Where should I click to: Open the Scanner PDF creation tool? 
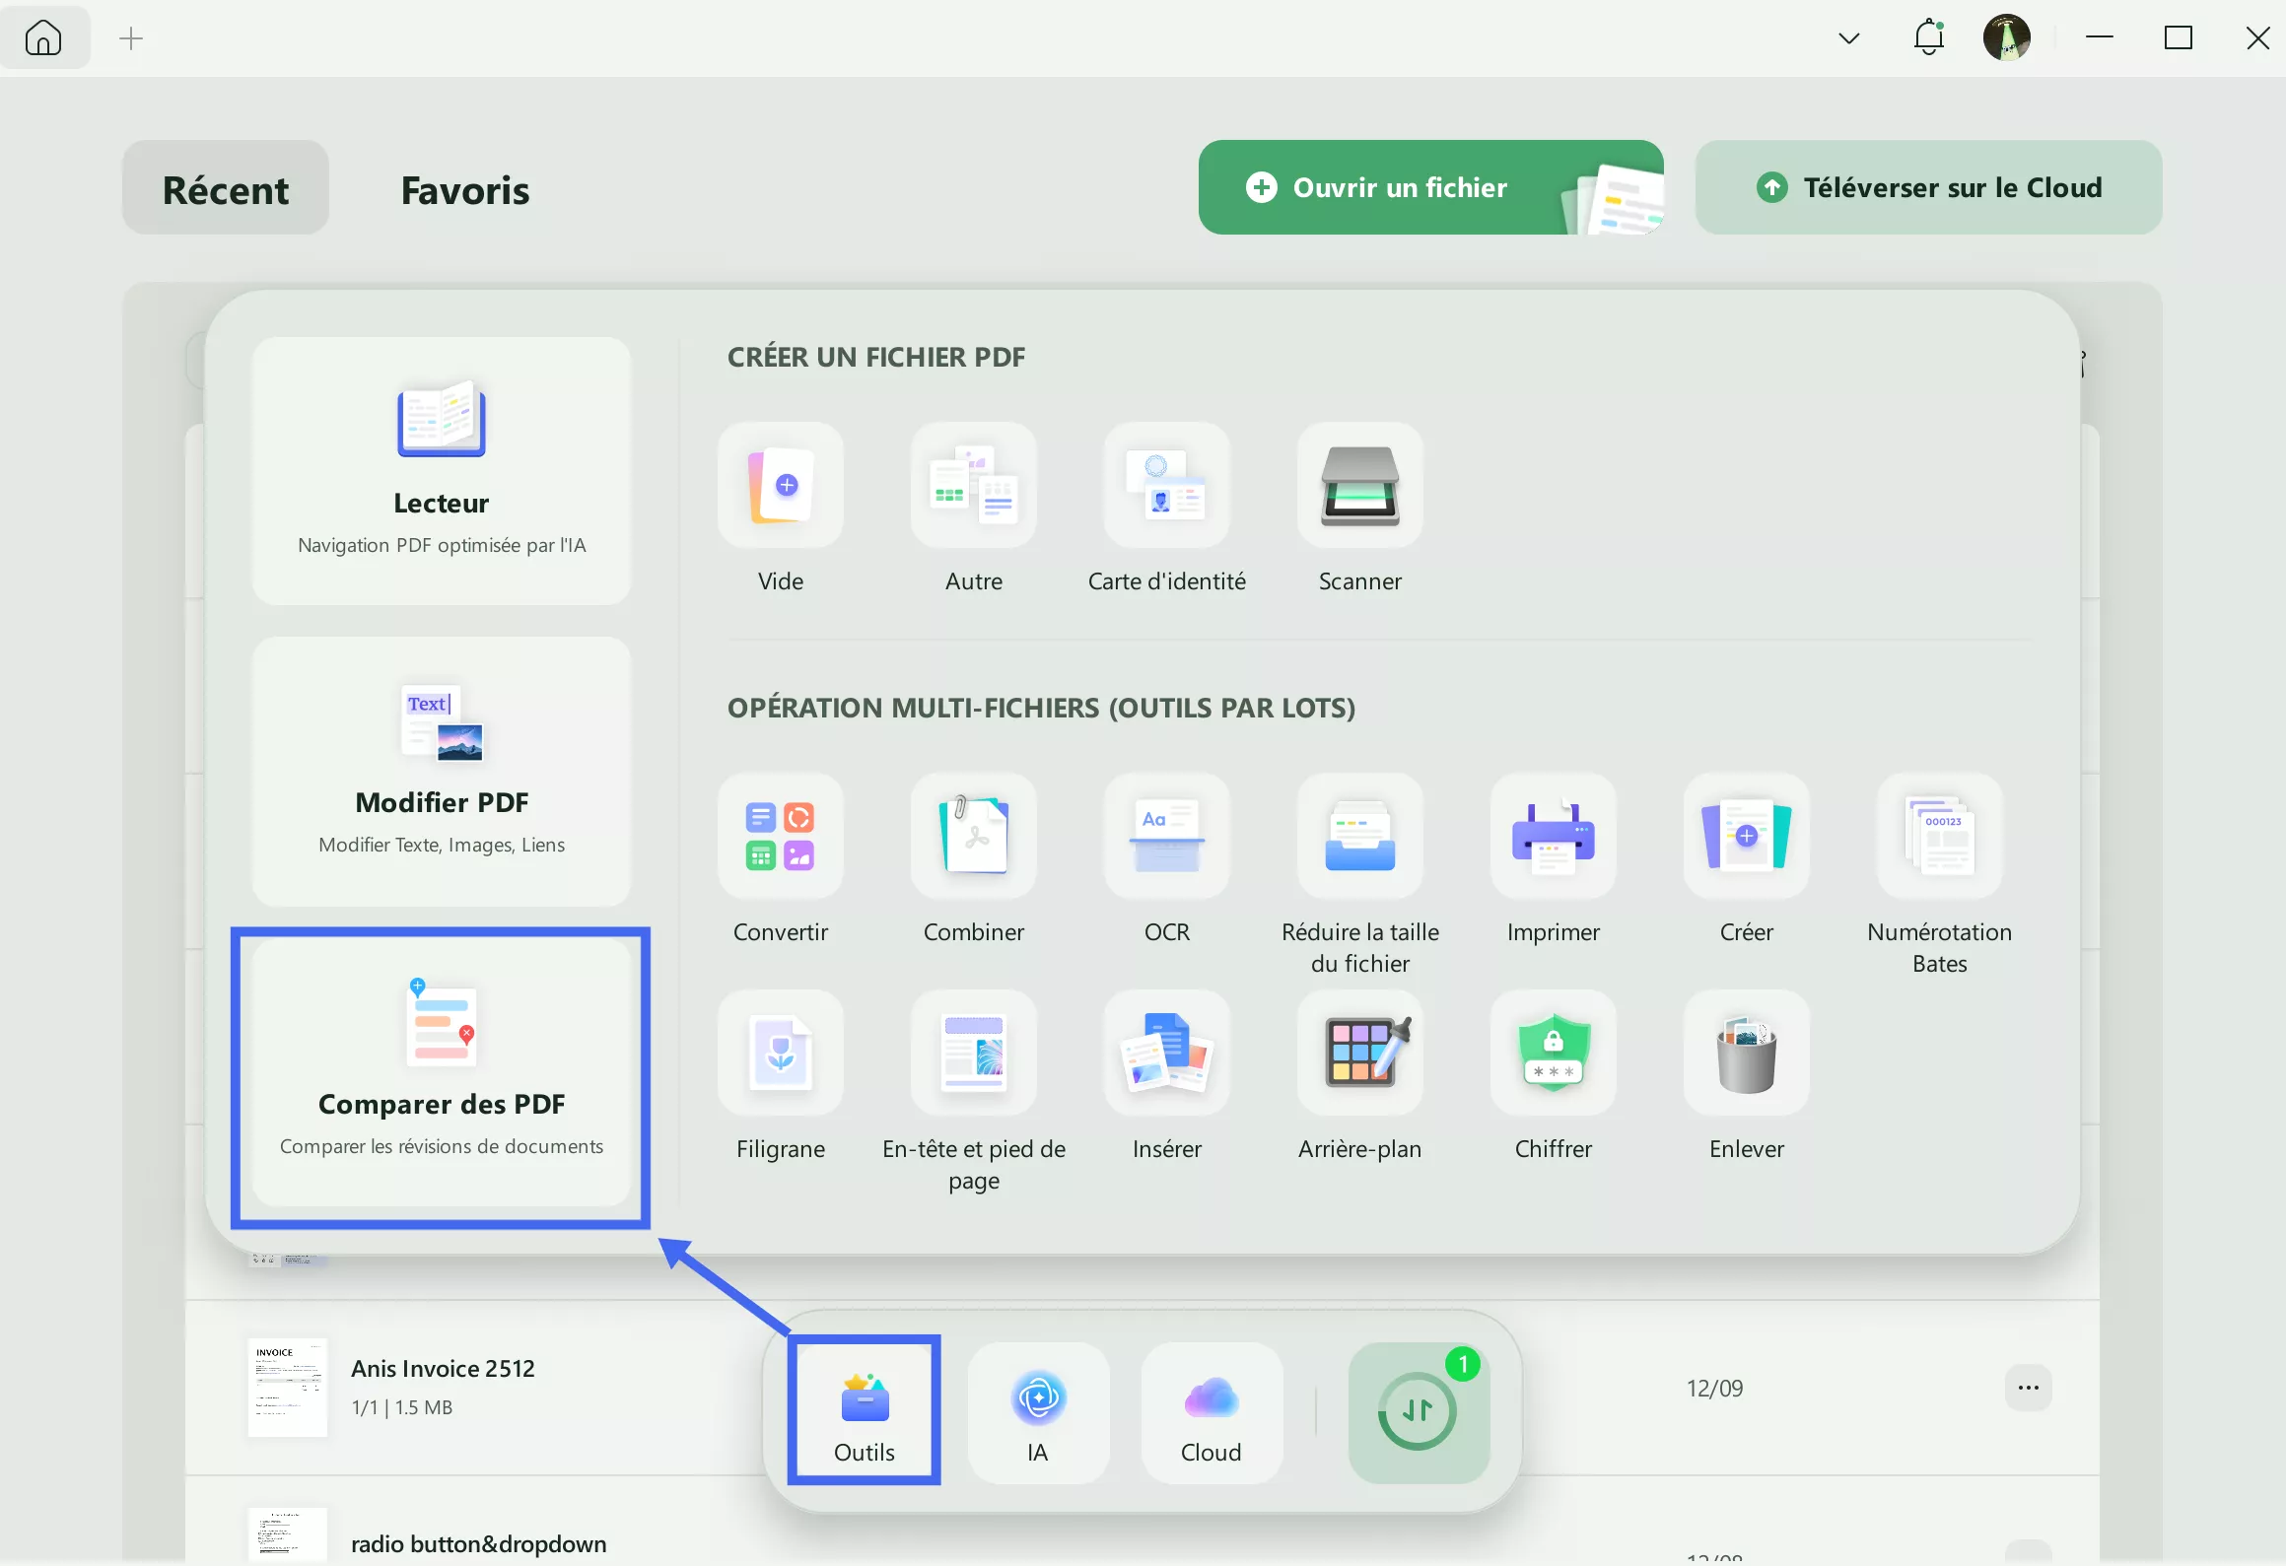1359,486
